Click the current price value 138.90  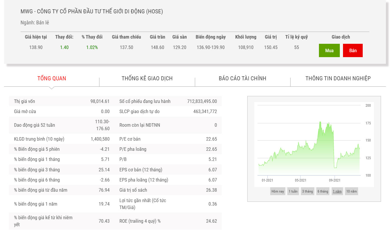click(x=36, y=47)
